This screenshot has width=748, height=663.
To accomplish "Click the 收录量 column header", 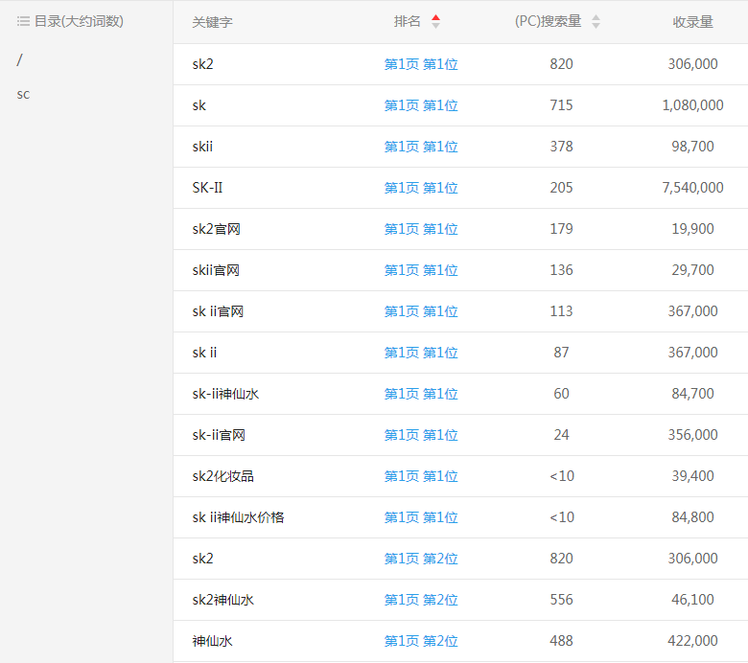I will 692,22.
